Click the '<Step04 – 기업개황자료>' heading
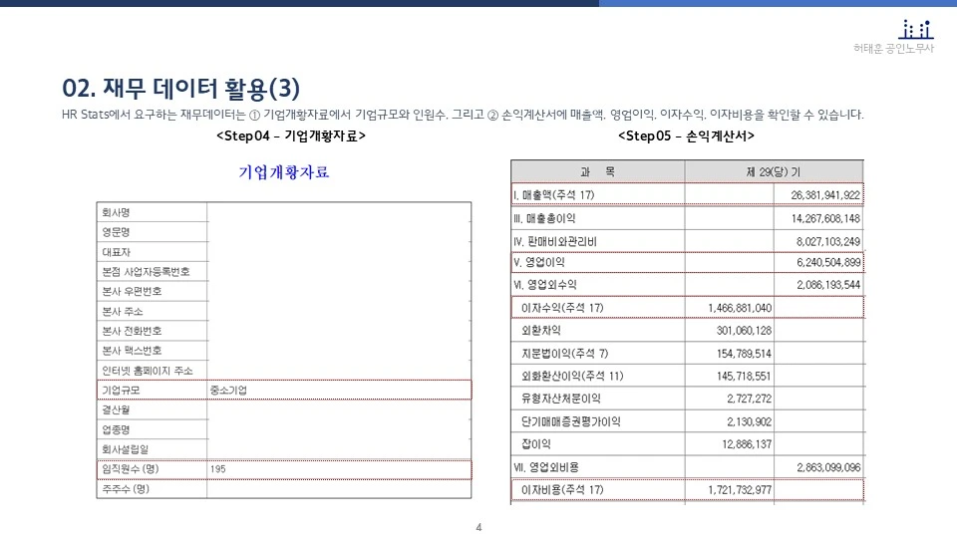957x538 pixels. click(x=291, y=135)
